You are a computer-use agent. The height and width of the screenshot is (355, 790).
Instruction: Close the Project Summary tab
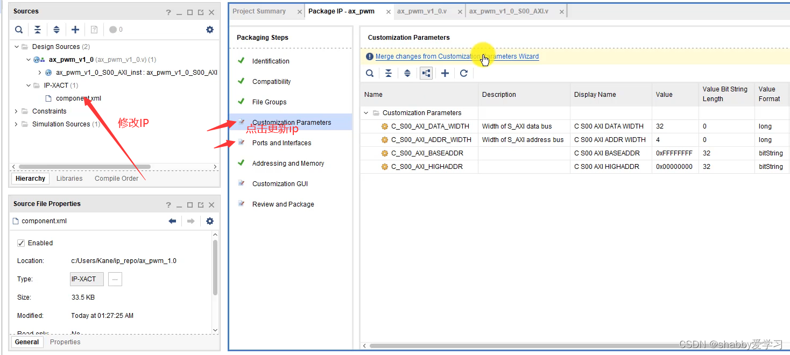click(x=300, y=11)
